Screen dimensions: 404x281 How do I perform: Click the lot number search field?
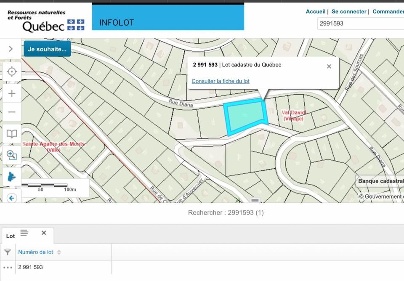coord(360,24)
